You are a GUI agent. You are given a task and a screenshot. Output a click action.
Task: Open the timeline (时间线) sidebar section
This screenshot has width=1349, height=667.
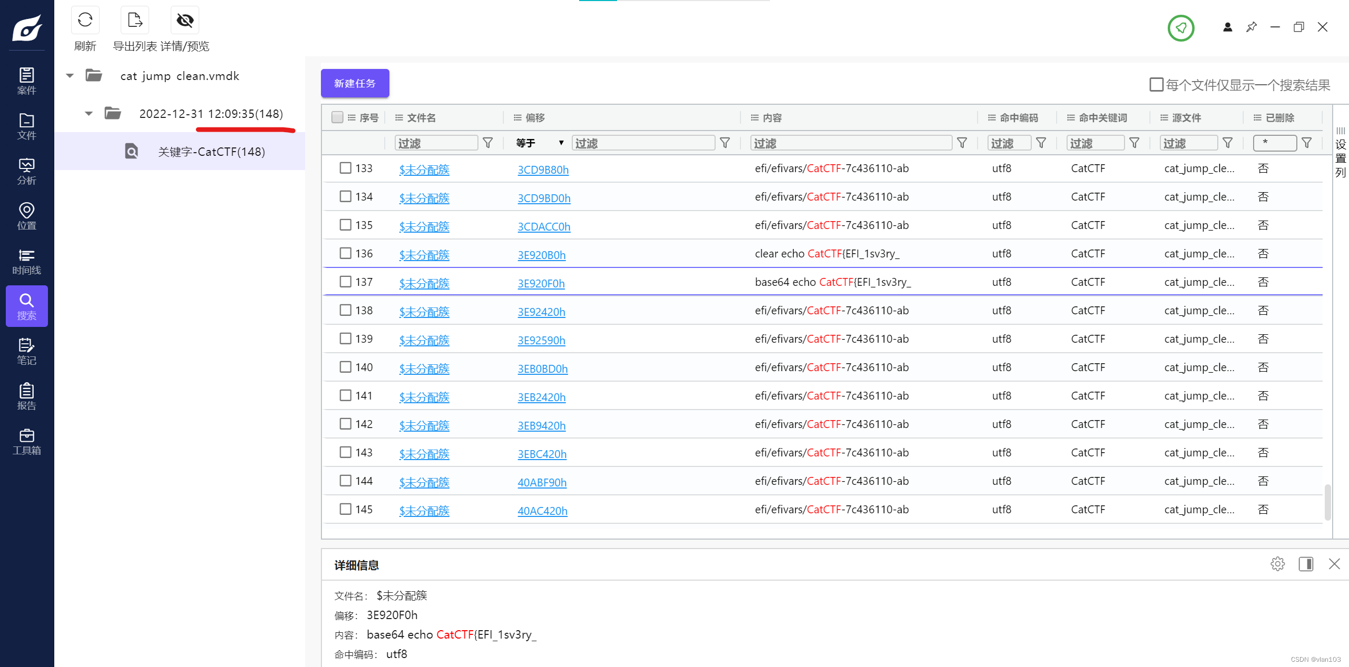(26, 262)
